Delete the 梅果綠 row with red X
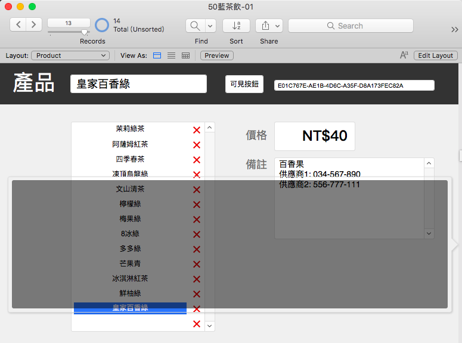The height and width of the screenshot is (343, 462). [x=197, y=220]
